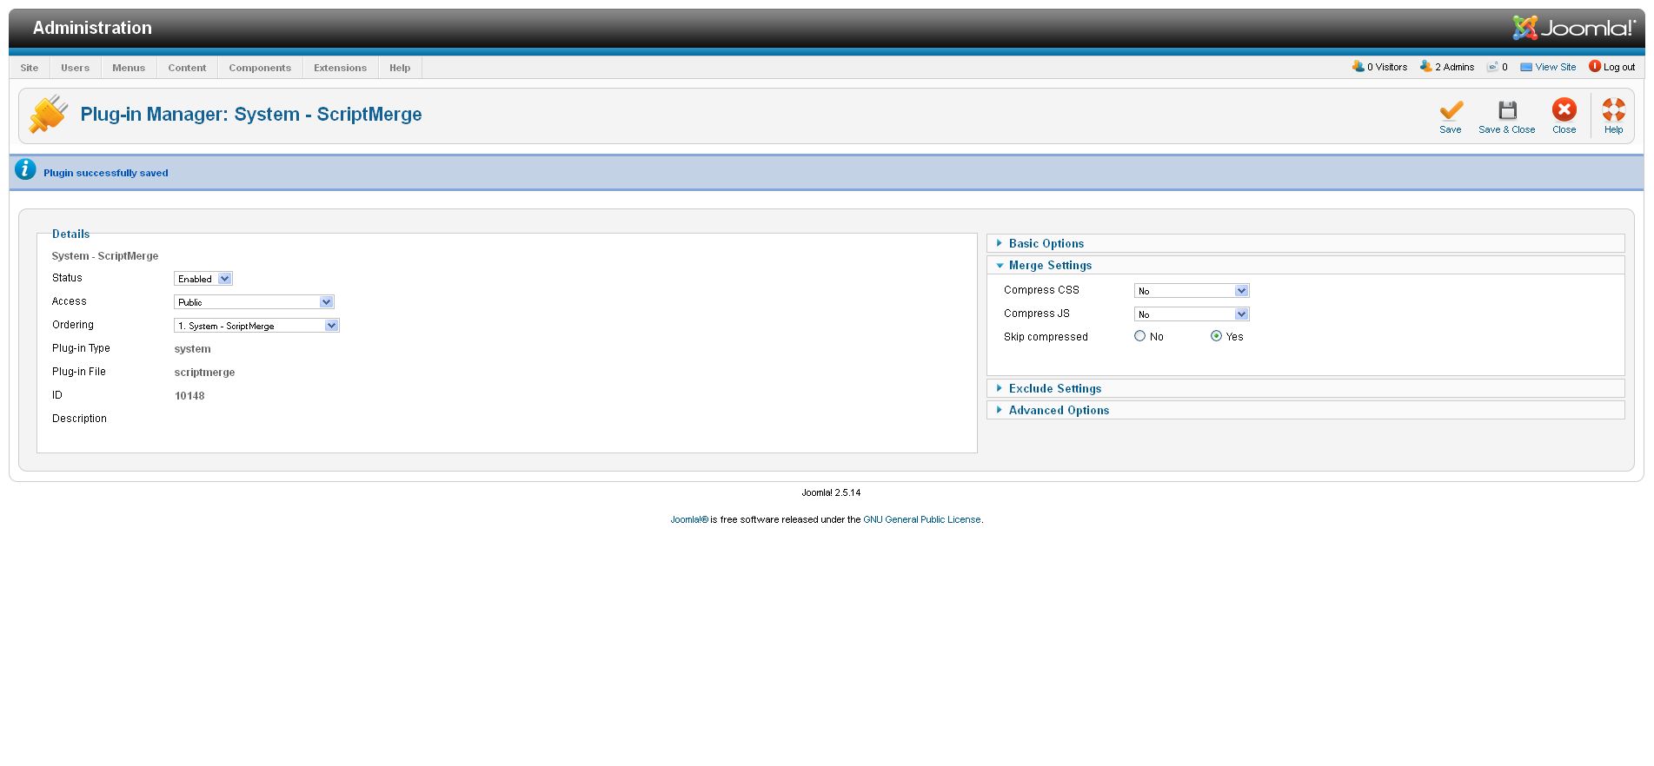Click the messages icon showing 0
Viewport: 1654px width, 766px height.
pyautogui.click(x=1492, y=67)
